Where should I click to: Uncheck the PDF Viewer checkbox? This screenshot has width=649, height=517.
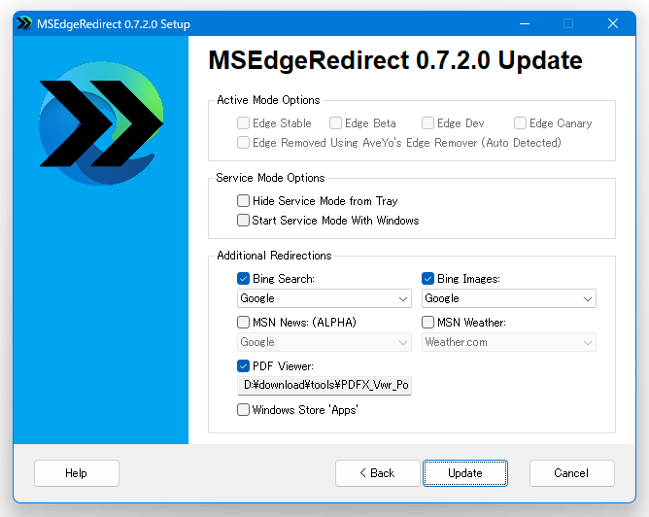(x=243, y=366)
